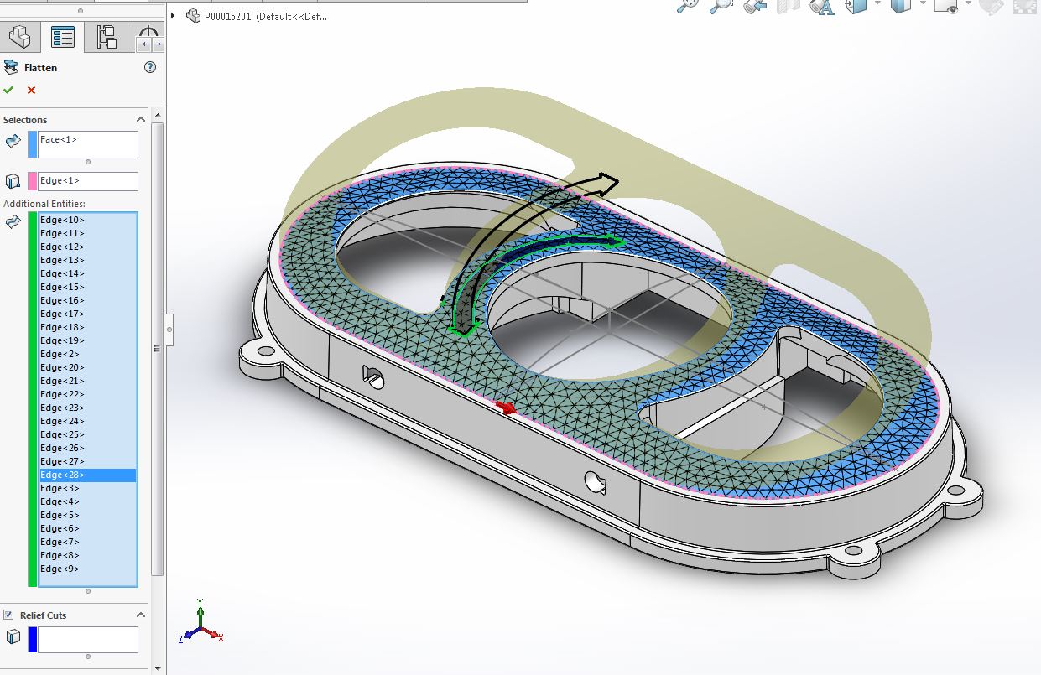Click the Additional Entities icon
Image resolution: width=1041 pixels, height=675 pixels.
(x=13, y=222)
